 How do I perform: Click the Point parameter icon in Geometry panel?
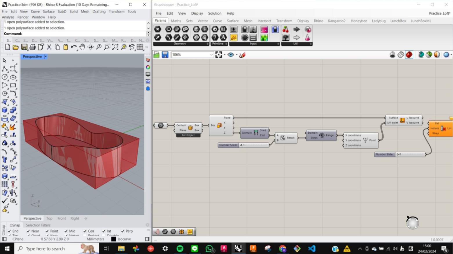pos(157,29)
